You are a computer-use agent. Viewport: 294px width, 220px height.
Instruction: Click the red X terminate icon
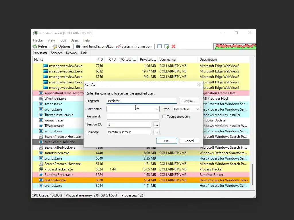(173, 46)
